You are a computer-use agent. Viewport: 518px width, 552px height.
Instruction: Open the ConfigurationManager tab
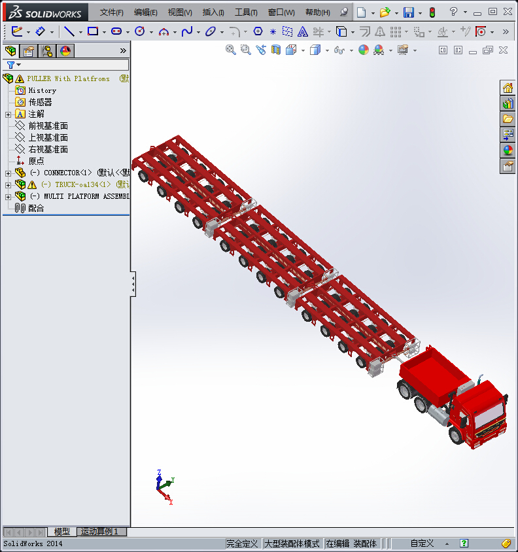(x=47, y=52)
